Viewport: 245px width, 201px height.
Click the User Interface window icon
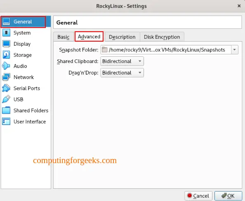[6, 122]
